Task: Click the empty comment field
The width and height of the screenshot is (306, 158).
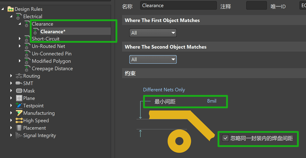Action: coord(256,6)
